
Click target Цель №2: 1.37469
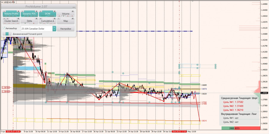coord(233,106)
